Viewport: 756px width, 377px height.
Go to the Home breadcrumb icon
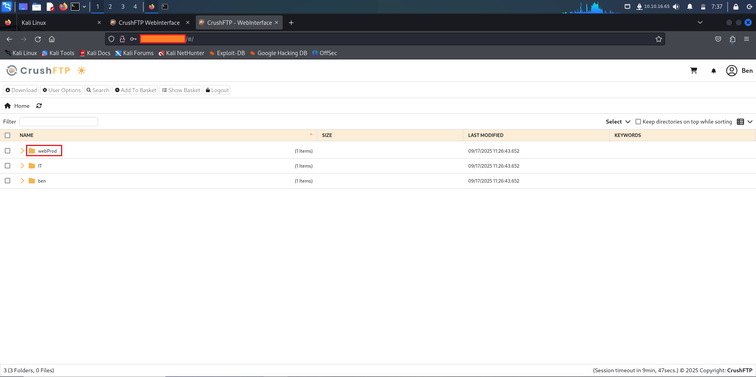tap(7, 106)
